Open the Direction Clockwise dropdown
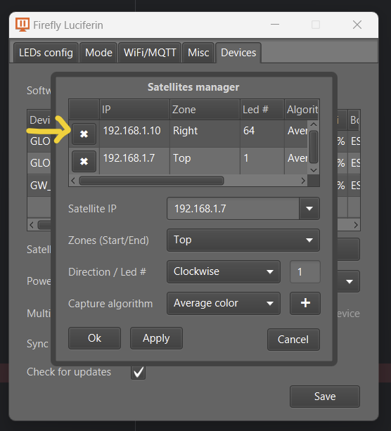The image size is (391, 431). (224, 271)
